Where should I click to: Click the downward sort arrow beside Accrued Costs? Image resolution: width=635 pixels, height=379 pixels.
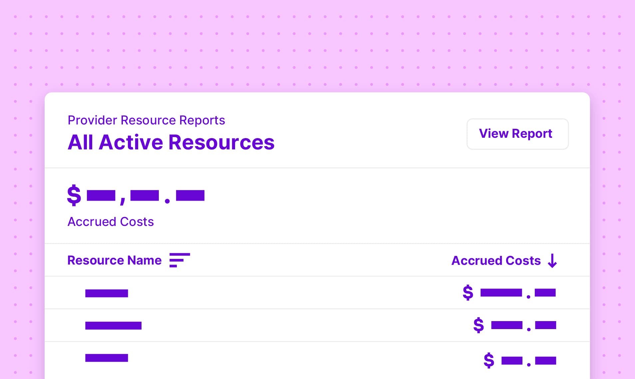tap(552, 261)
